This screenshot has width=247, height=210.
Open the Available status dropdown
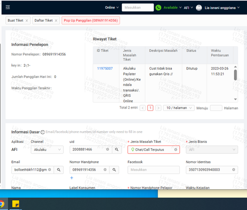click(172, 7)
